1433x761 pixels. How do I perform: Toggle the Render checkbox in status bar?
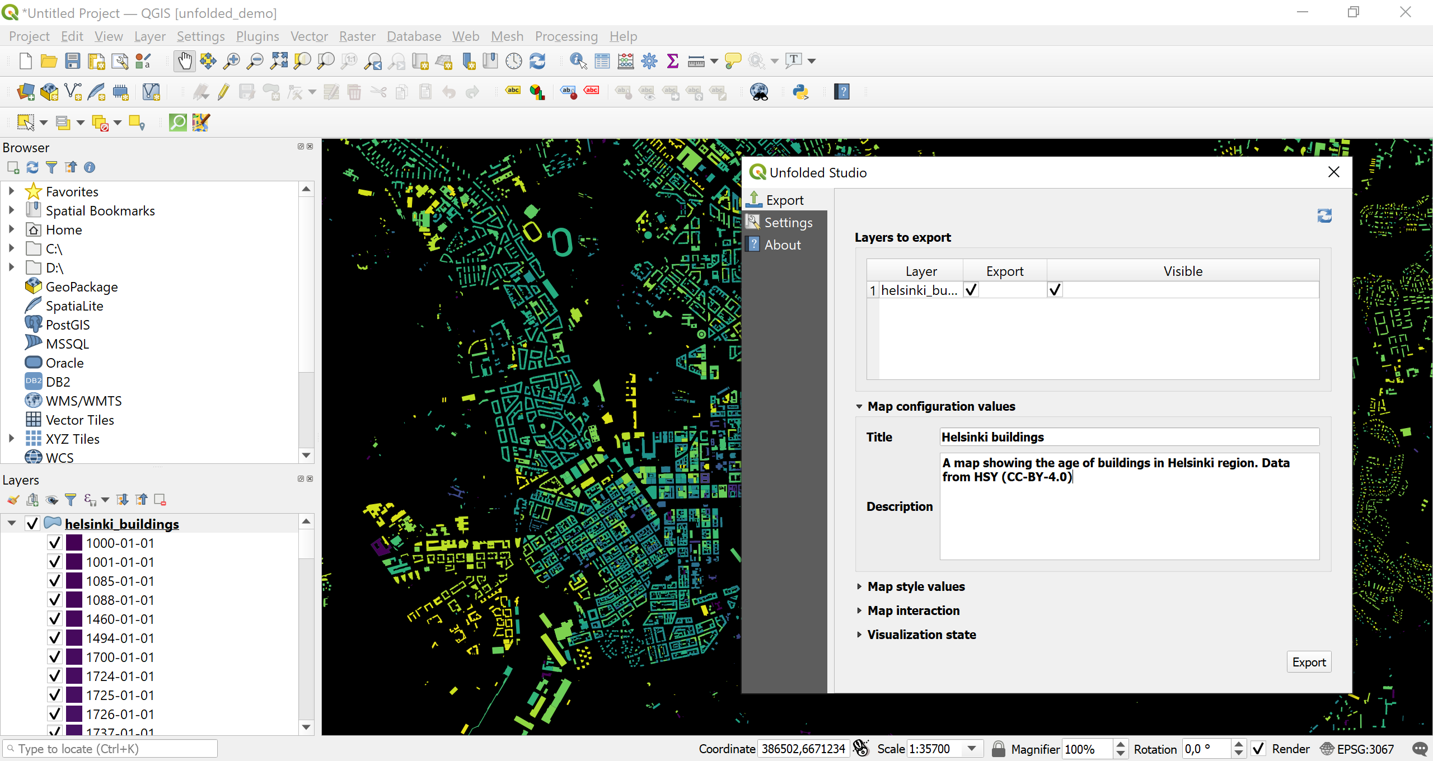tap(1258, 749)
